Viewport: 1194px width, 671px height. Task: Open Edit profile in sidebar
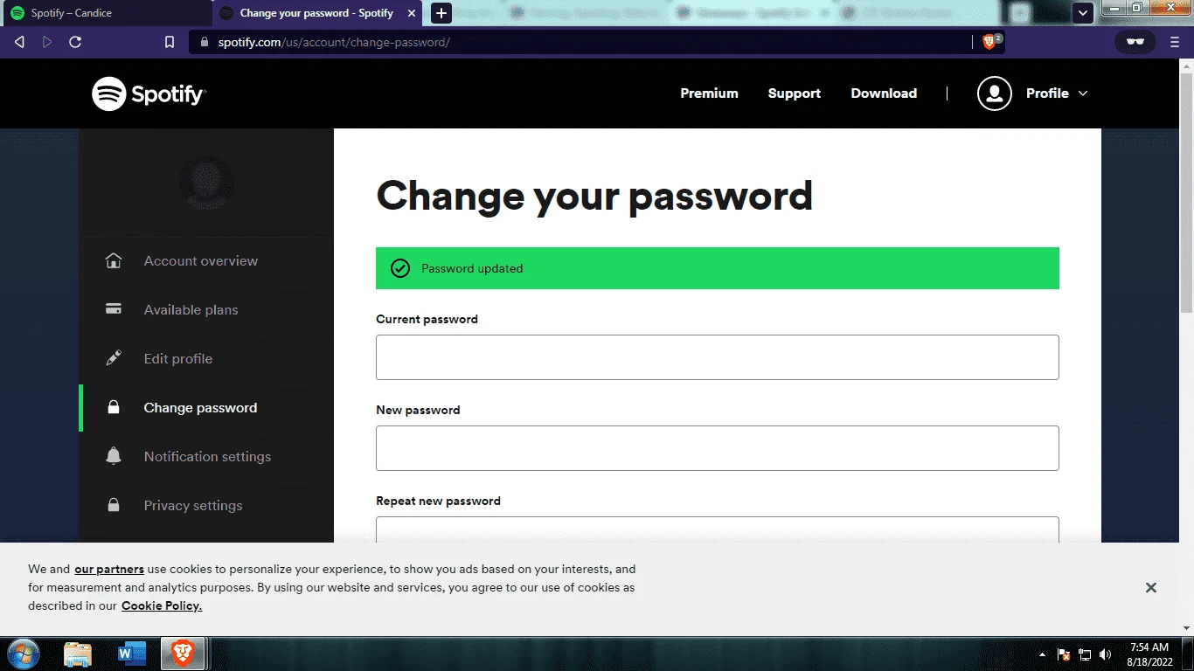(x=178, y=358)
